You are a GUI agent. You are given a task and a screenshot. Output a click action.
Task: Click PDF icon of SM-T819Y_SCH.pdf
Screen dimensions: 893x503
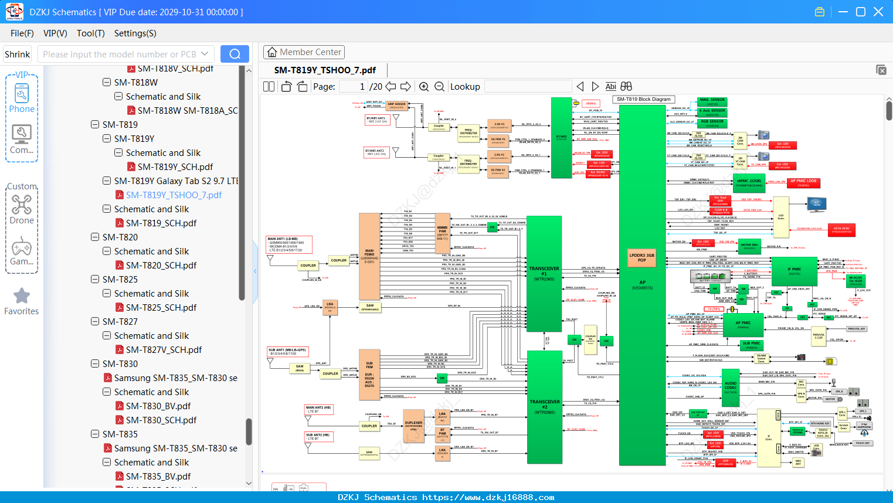(x=131, y=167)
